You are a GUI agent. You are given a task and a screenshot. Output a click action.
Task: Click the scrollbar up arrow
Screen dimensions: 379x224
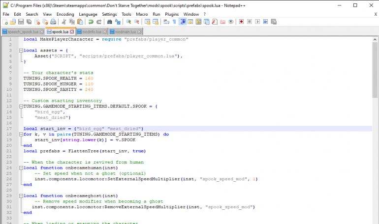(x=375, y=39)
